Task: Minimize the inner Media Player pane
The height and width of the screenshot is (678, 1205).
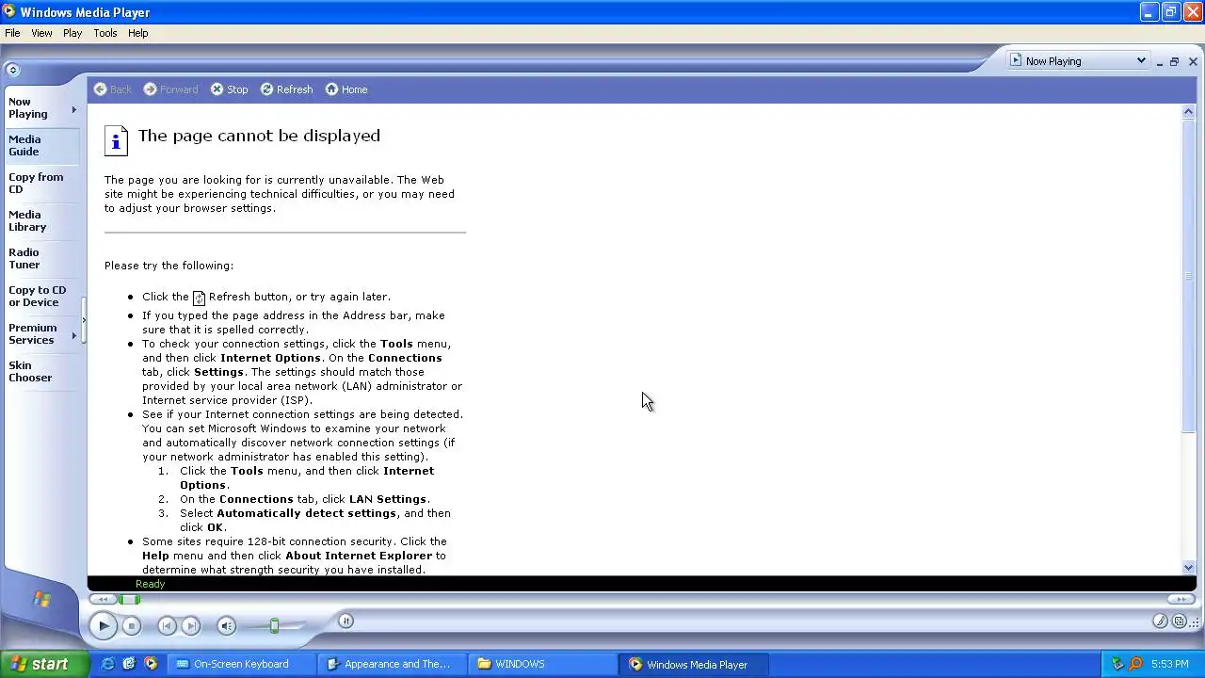Action: pos(1160,62)
